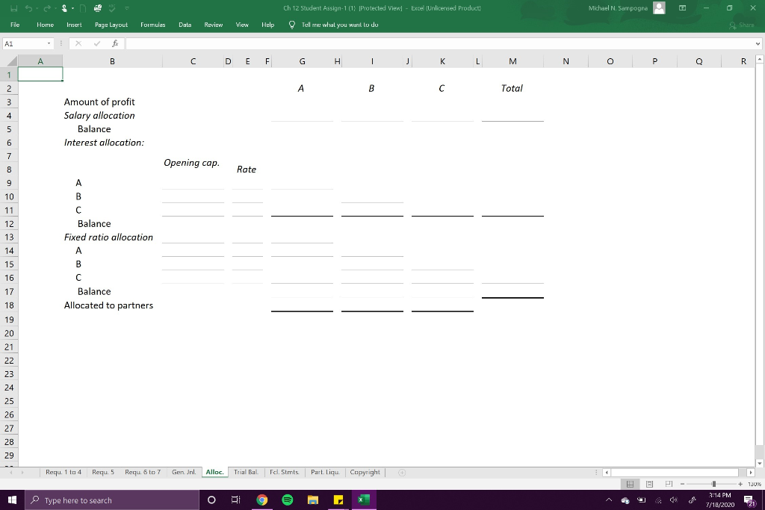765x510 pixels.
Task: Select the Gen. Jnl. sheet tab
Action: [184, 472]
